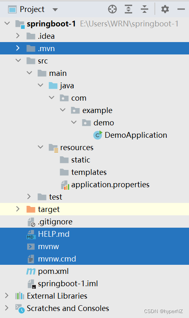Select the Scratches and Consoles label
189x318 pixels.
(68, 308)
